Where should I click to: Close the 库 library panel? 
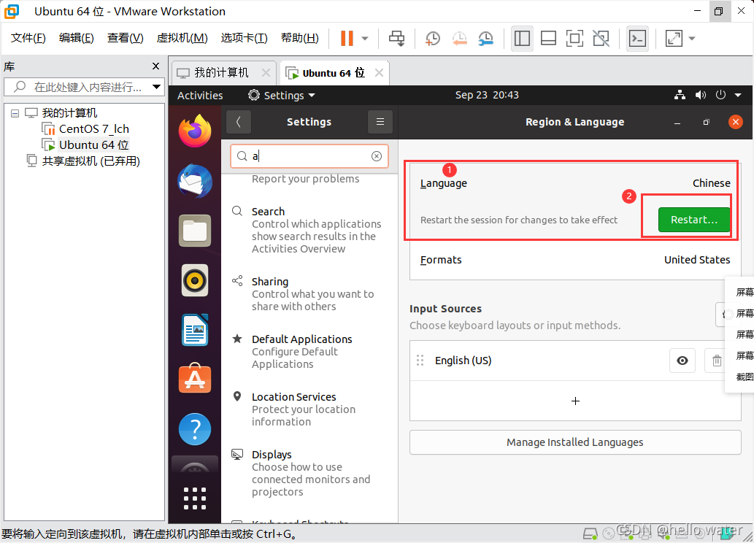(x=155, y=66)
